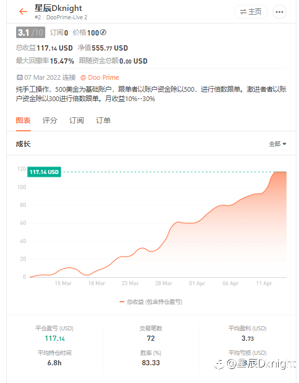Open the three-dot more options menu
Screen dimensions: 299x383
(x=279, y=11)
